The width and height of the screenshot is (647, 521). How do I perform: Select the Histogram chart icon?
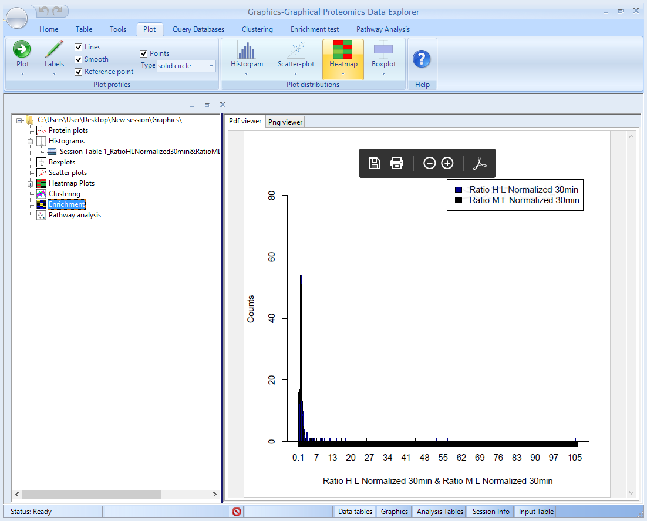[x=247, y=51]
